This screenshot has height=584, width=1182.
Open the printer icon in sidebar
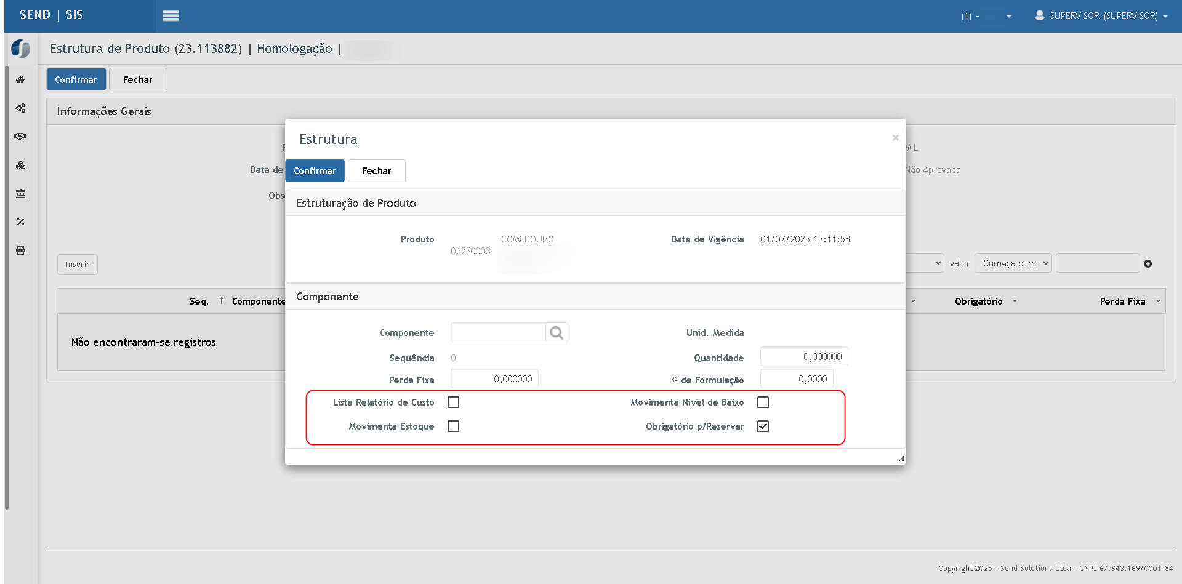(x=20, y=250)
